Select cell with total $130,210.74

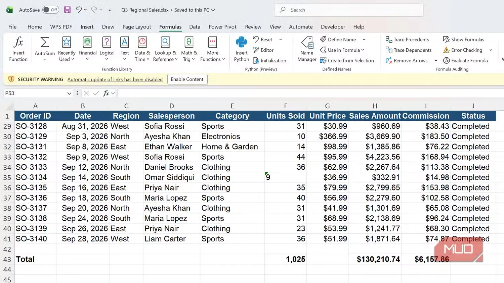coord(375,259)
